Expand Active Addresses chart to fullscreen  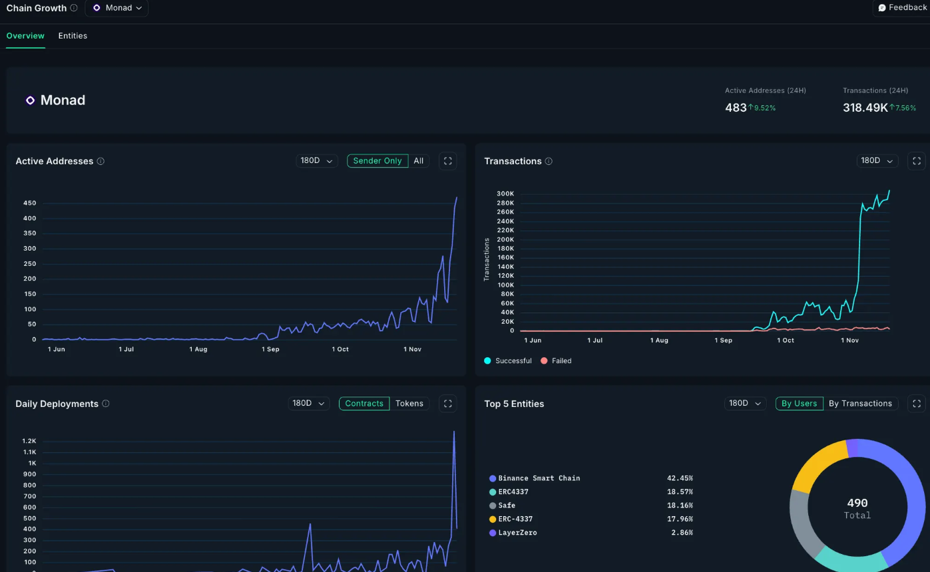pos(448,161)
